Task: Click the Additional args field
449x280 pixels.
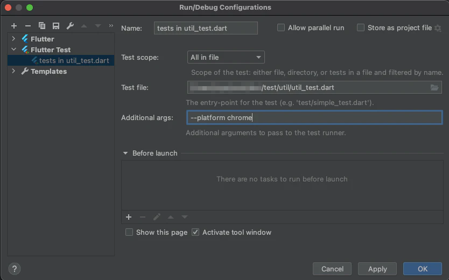Action: point(314,117)
